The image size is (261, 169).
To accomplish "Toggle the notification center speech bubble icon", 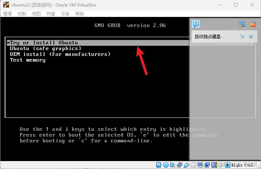I will click(x=196, y=24).
